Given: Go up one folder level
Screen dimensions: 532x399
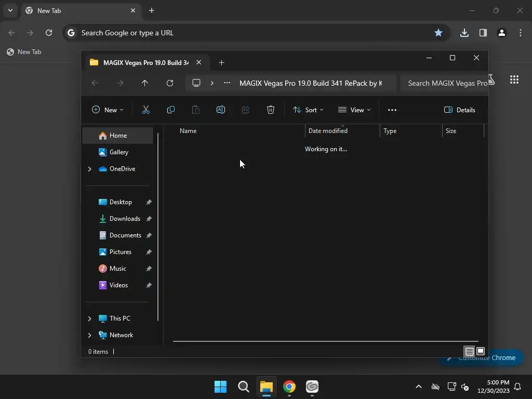Looking at the screenshot, I should coord(145,83).
